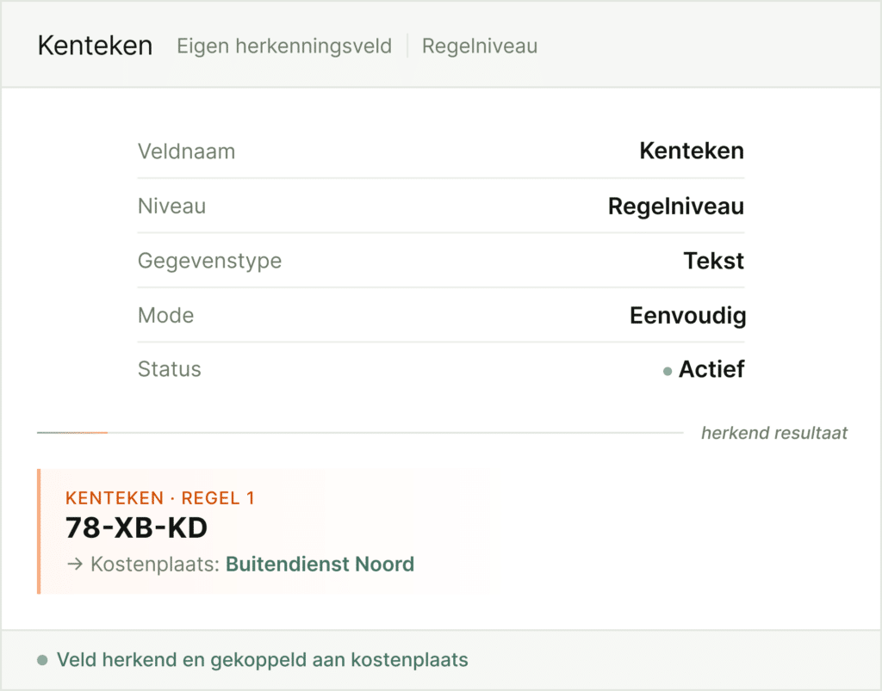Click the green Actief status dot
The height and width of the screenshot is (691, 882).
click(x=668, y=371)
